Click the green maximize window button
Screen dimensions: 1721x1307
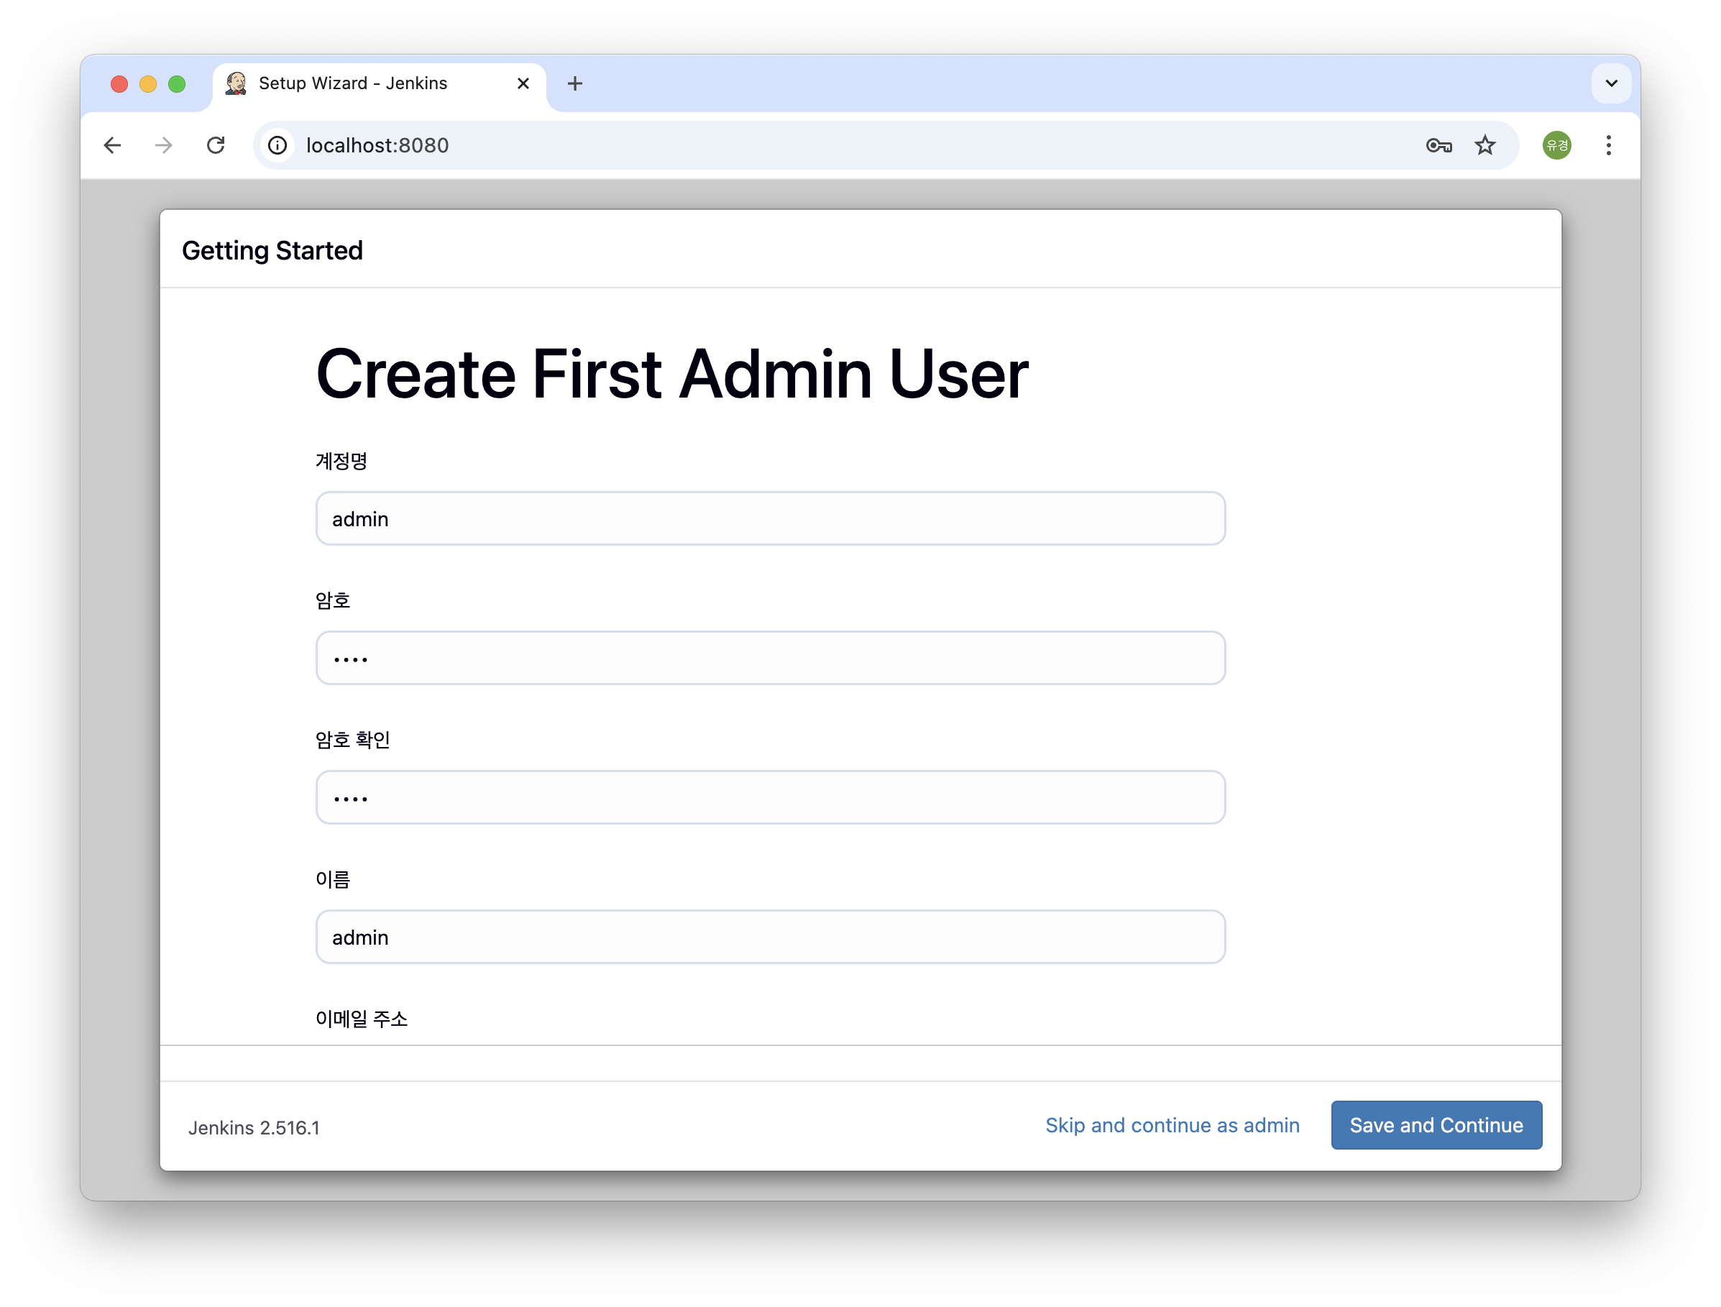[178, 84]
